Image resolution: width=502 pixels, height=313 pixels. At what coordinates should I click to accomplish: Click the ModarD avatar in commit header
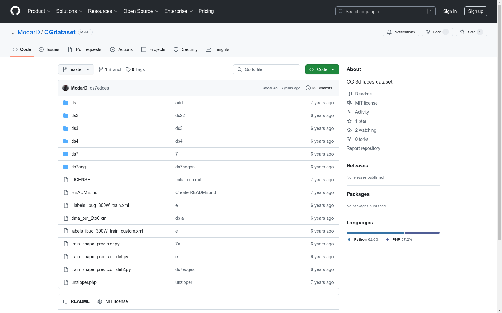pyautogui.click(x=66, y=88)
